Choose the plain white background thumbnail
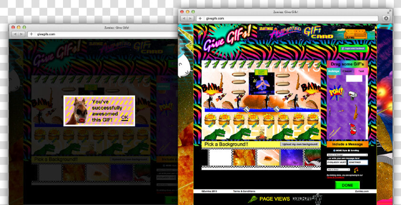Image resolution: width=401 pixels, height=205 pixels. click(x=220, y=157)
